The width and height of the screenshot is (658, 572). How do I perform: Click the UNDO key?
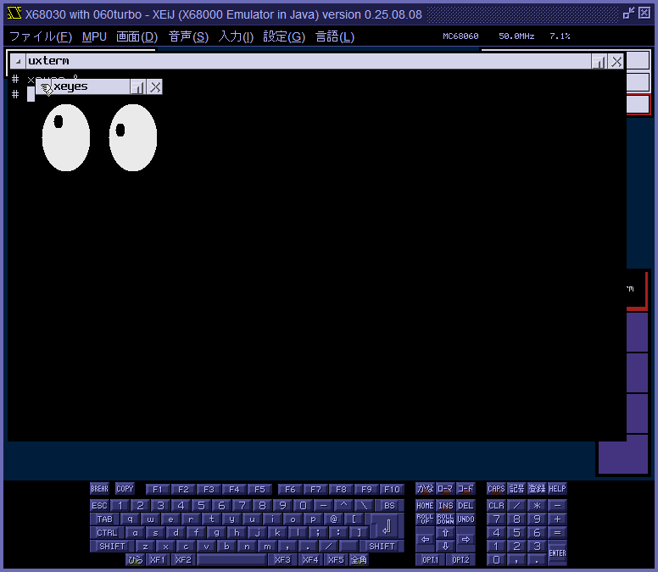(x=466, y=519)
